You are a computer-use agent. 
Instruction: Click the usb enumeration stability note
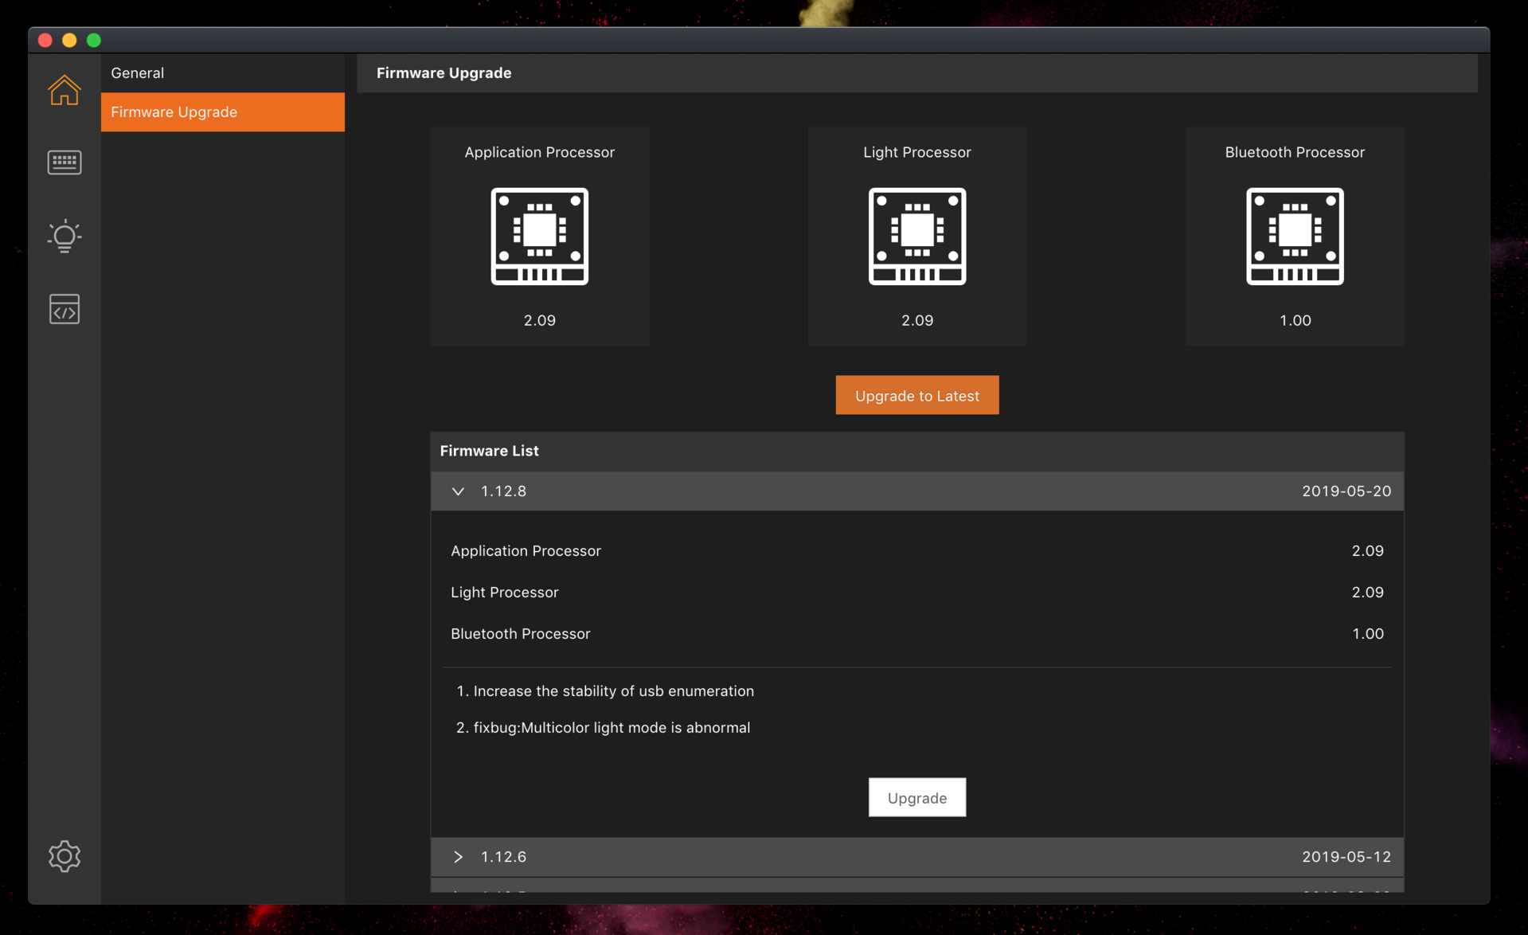point(605,691)
